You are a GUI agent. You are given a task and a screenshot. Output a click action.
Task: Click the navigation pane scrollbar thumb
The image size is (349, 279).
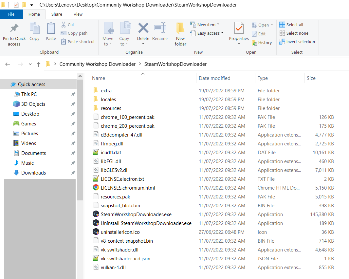coord(80,140)
